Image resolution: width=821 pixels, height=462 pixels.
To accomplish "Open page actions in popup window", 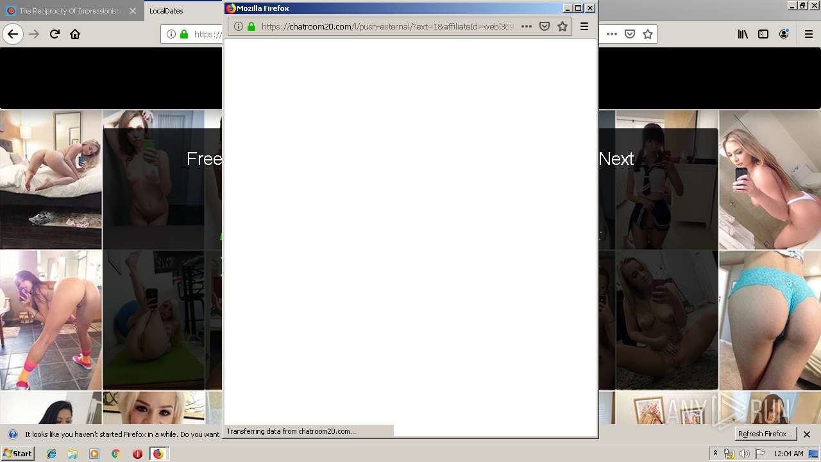I will 527,26.
